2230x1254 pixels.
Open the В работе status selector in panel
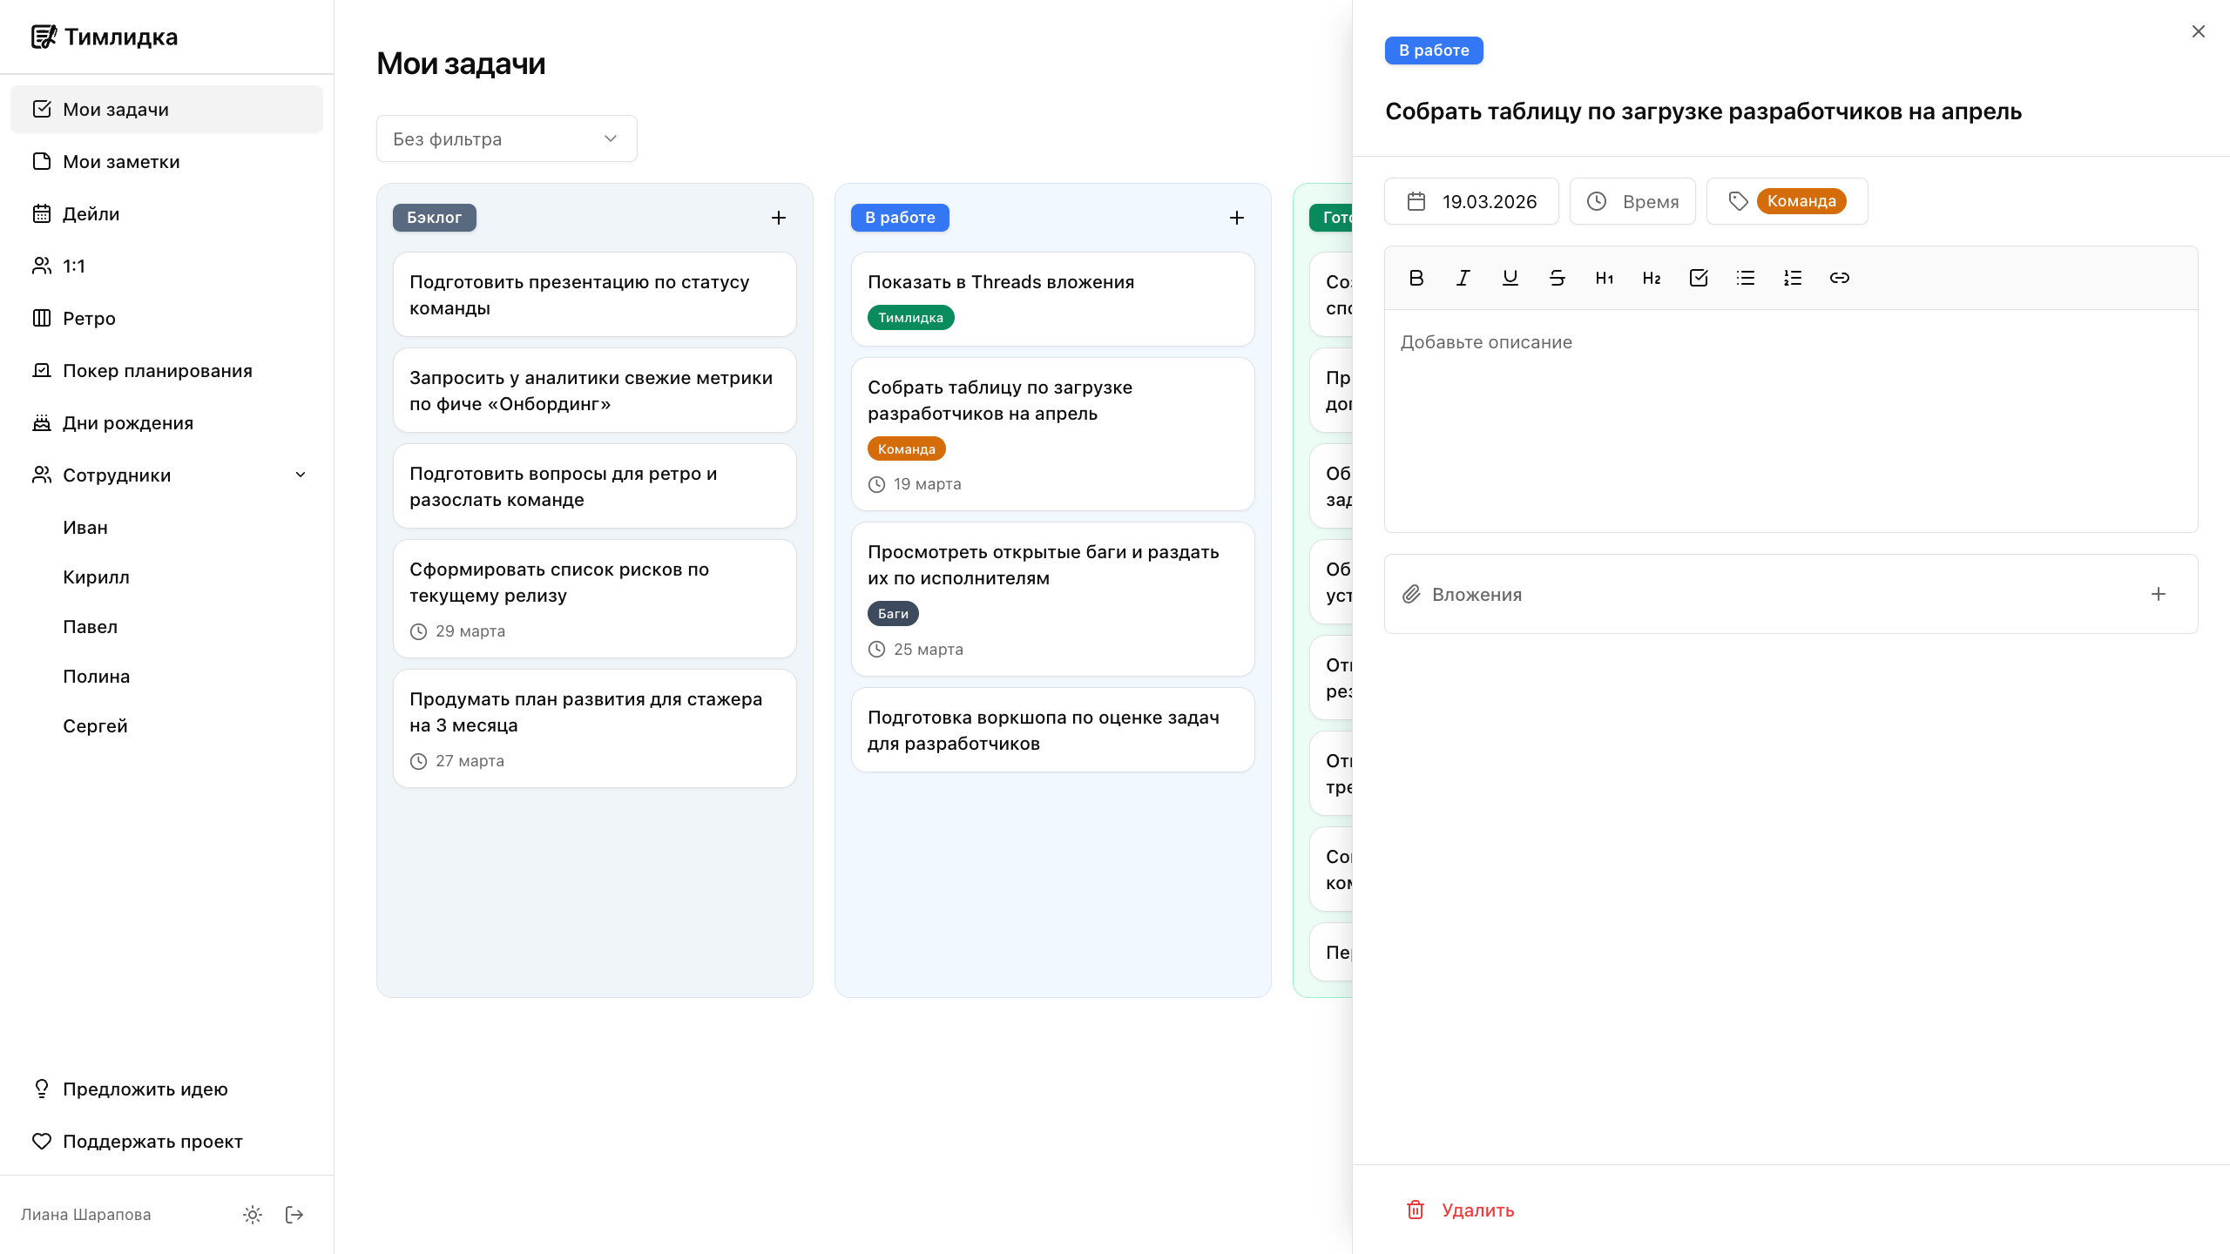[1434, 51]
